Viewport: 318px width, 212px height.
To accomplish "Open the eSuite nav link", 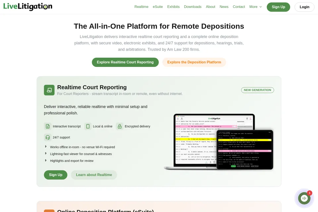I will pyautogui.click(x=158, y=7).
